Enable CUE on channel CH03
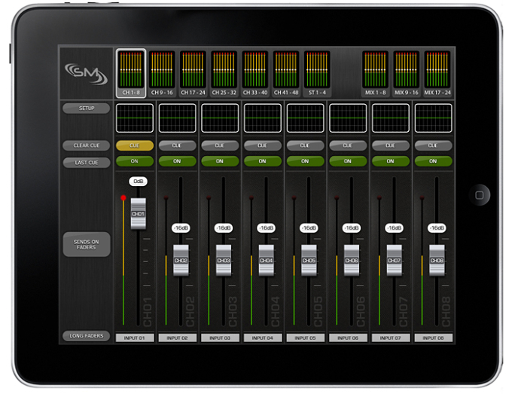Viewport: 512px width, 394px height. (220, 145)
